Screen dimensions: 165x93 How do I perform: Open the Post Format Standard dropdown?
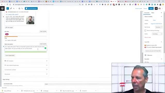(159, 27)
